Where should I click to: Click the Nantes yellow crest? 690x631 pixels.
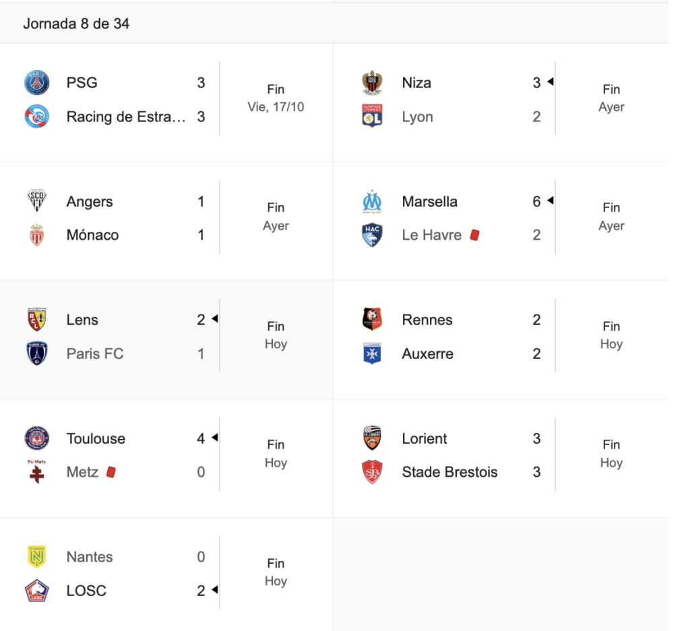coord(37,557)
